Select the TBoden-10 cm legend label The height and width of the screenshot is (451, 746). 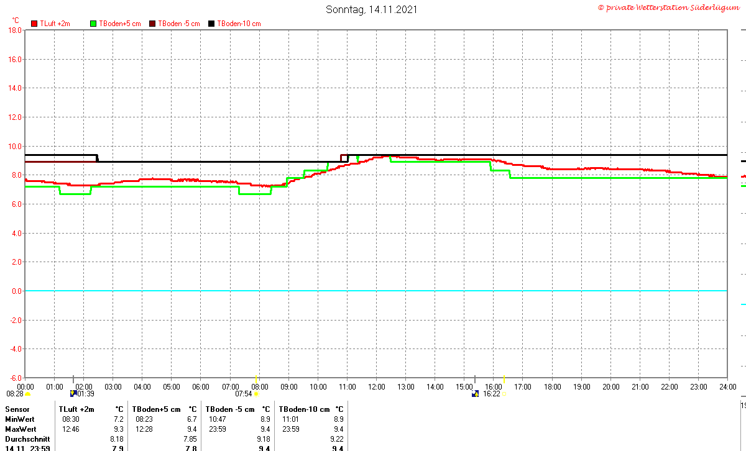[x=239, y=24]
